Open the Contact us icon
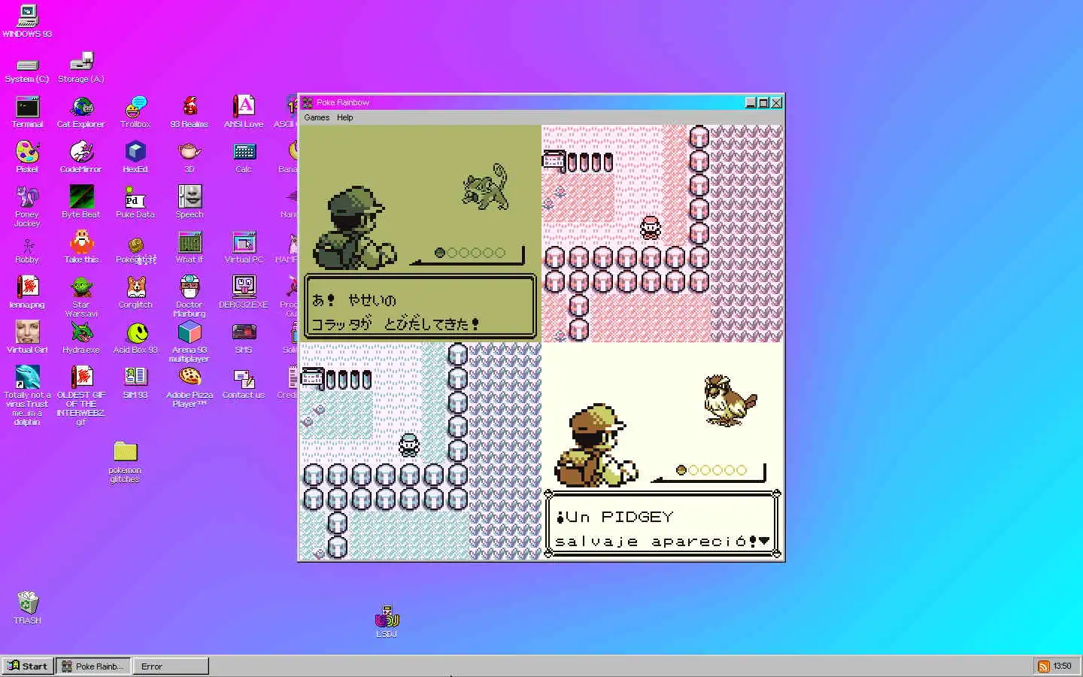The width and height of the screenshot is (1083, 677). pos(244,384)
